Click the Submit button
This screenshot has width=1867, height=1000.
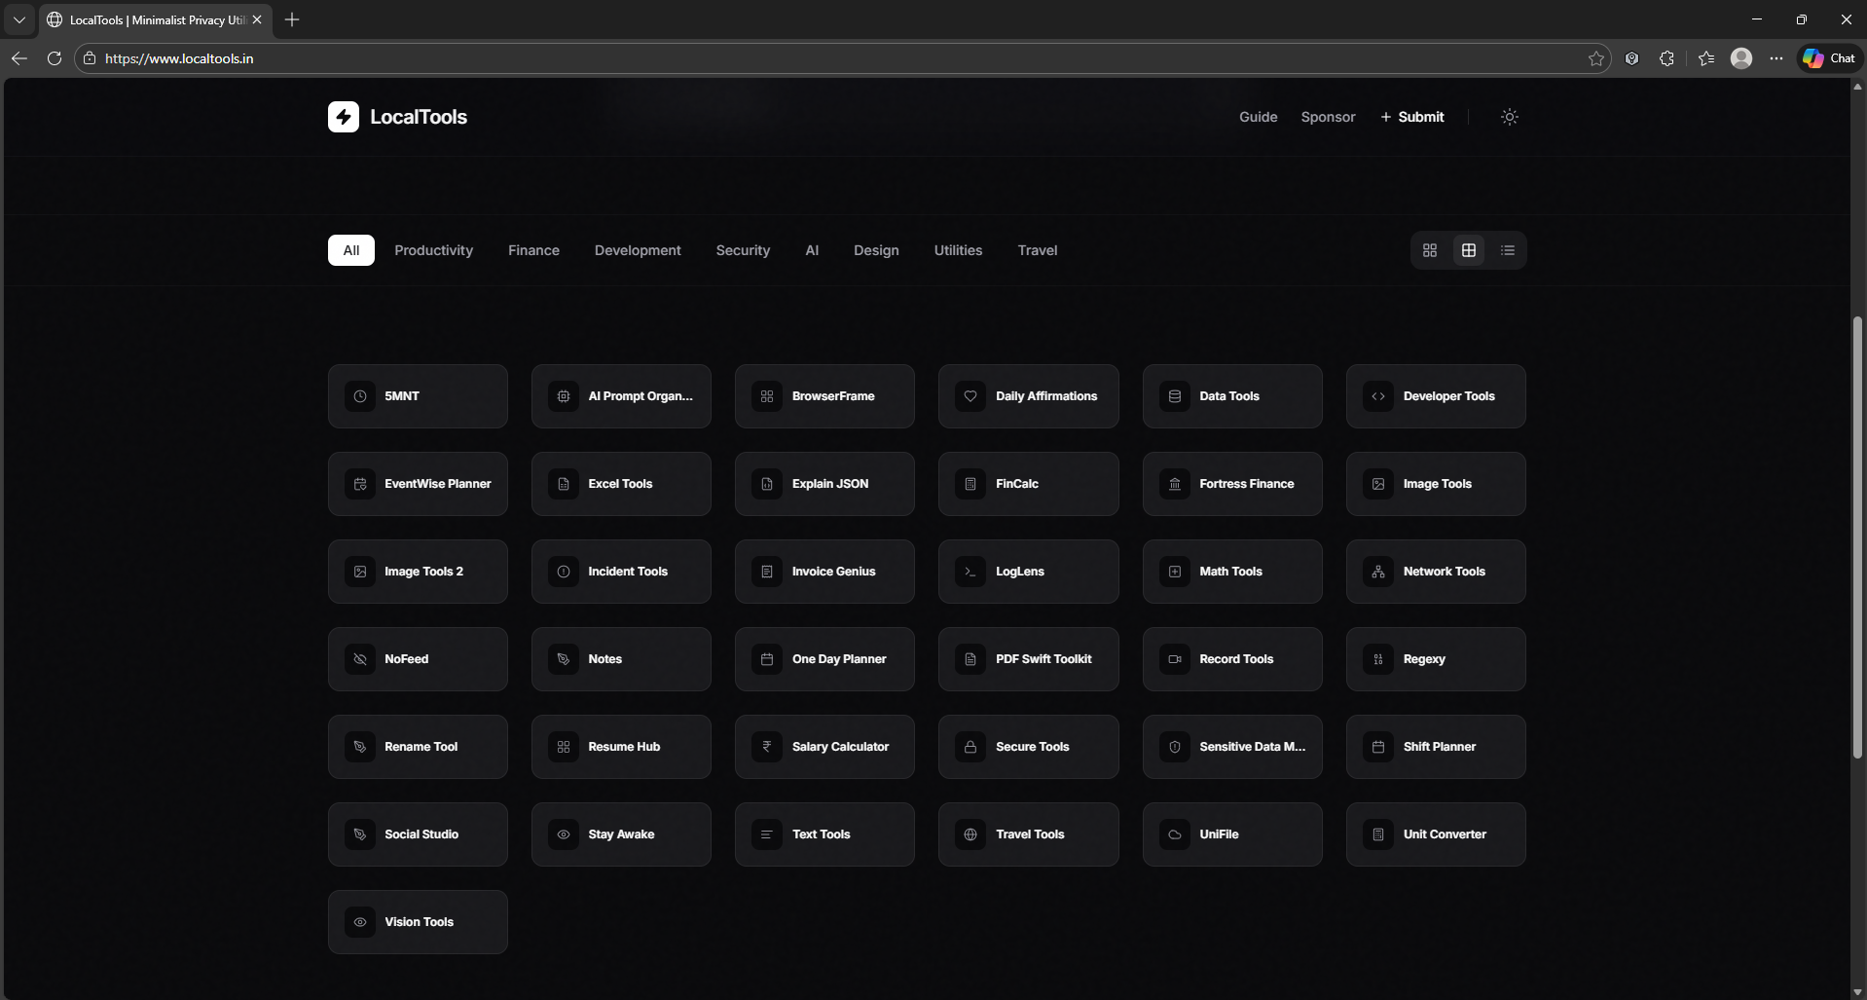point(1411,116)
